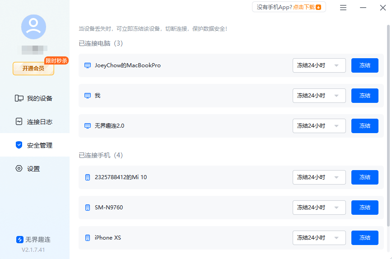Click the user profile avatar icon
Screen dimensions: 392x259
pos(33,27)
